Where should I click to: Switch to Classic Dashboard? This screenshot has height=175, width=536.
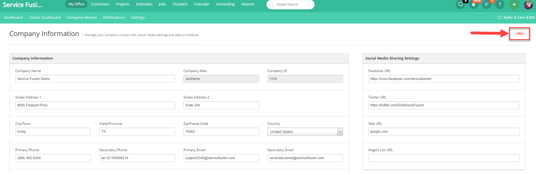(x=45, y=18)
